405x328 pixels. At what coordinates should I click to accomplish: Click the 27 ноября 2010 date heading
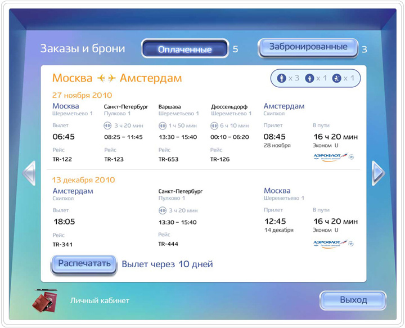(x=82, y=95)
